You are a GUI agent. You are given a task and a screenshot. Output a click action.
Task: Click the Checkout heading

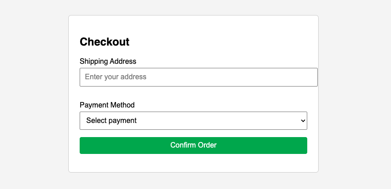tap(105, 42)
